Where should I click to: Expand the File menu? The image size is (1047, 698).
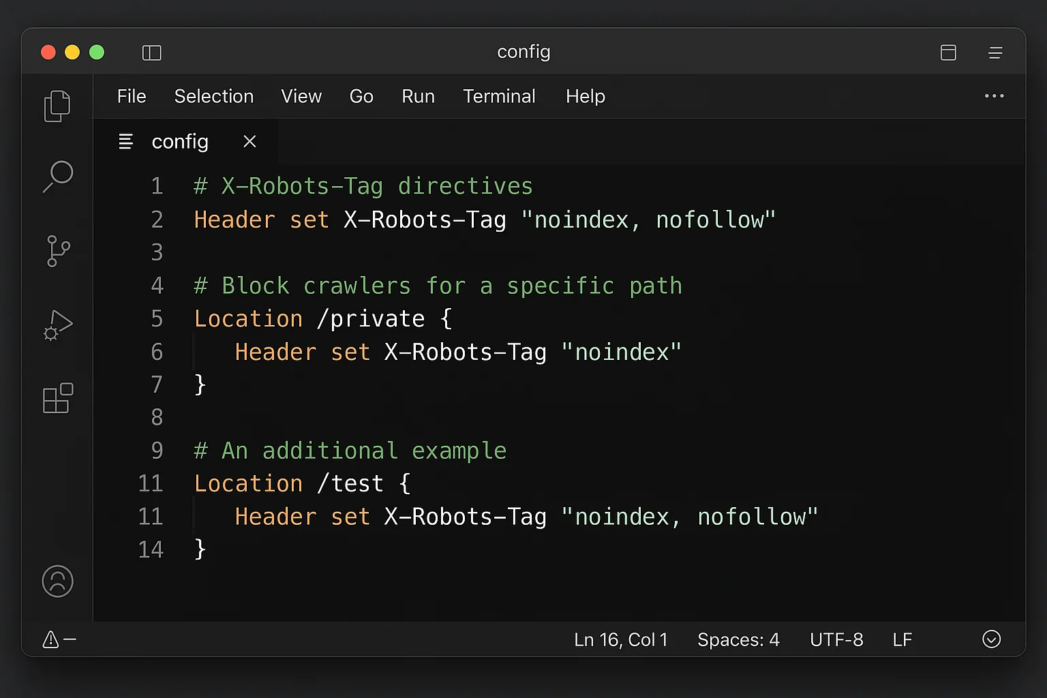131,96
